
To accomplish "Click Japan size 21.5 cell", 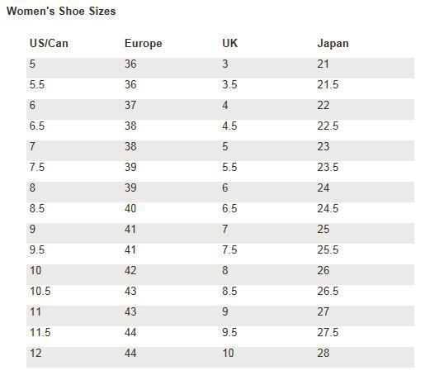I will (x=328, y=84).
